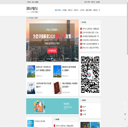Click the 深圳入户直通车 site logo
Image resolution: width=128 pixels, height=128 pixels.
pyautogui.click(x=32, y=9)
